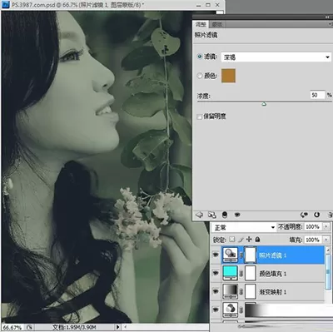Click the 不透明度 field showing 100%
The height and width of the screenshot is (332, 333).
(x=313, y=226)
